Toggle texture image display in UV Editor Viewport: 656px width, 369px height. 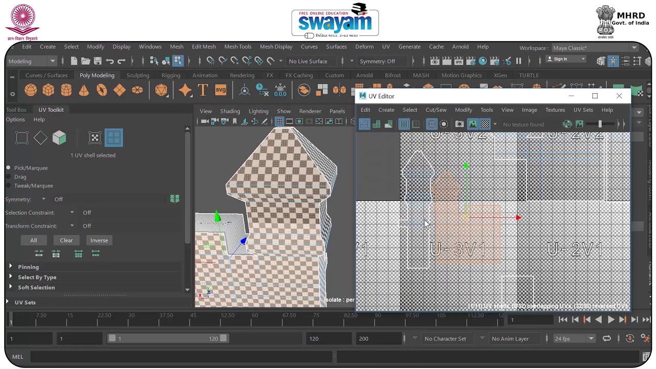click(473, 124)
